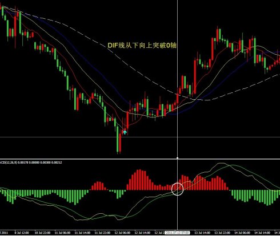The height and width of the screenshot is (236, 280).
Task: Click the 13 Jul 22:00 time axis label
Action: point(222,233)
